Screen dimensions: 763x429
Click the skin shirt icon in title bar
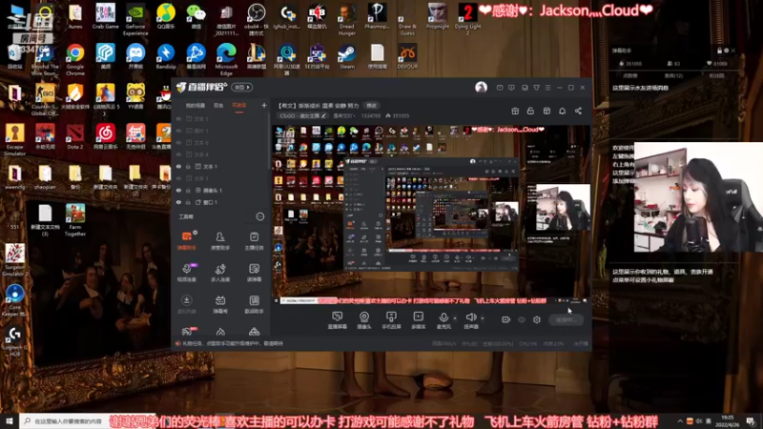click(x=536, y=88)
